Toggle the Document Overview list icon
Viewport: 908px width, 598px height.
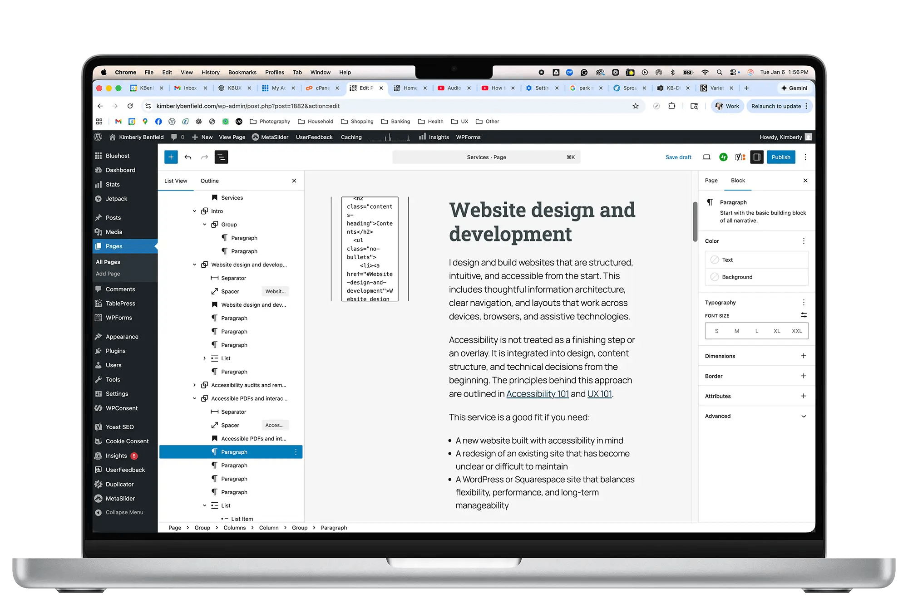click(x=221, y=157)
